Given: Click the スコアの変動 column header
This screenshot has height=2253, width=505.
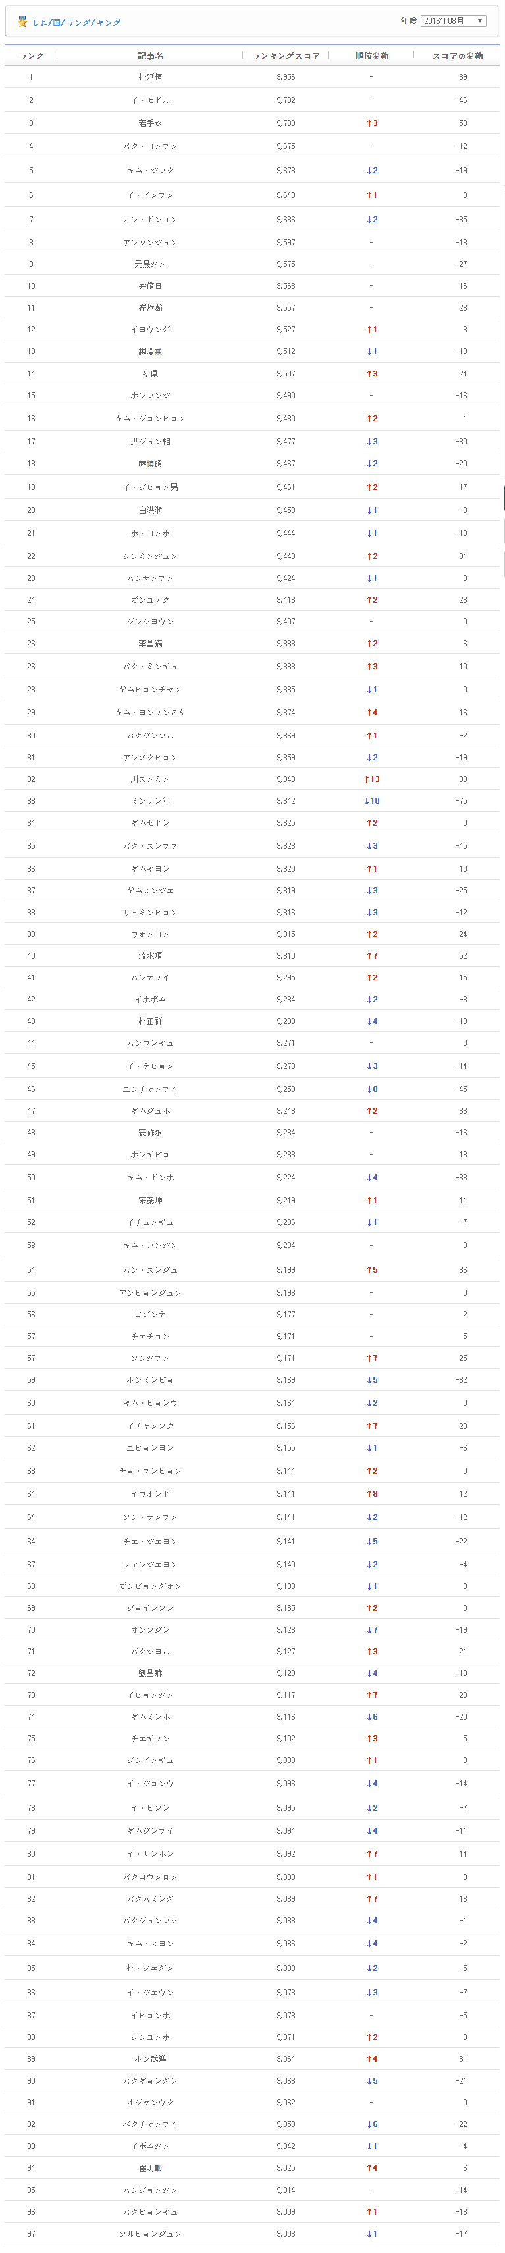Looking at the screenshot, I should pos(458,56).
